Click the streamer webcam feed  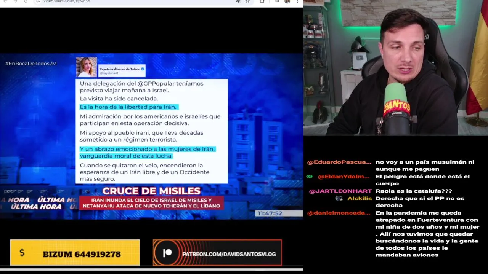(x=395, y=68)
